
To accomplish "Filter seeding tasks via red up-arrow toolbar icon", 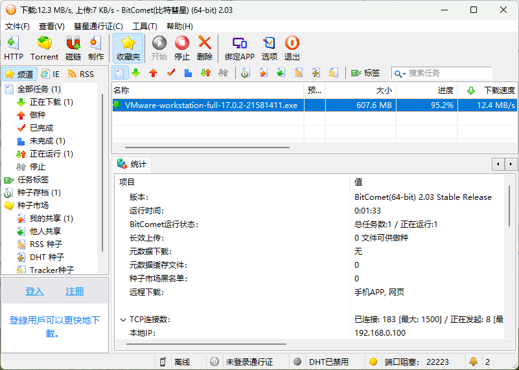I will 154,72.
